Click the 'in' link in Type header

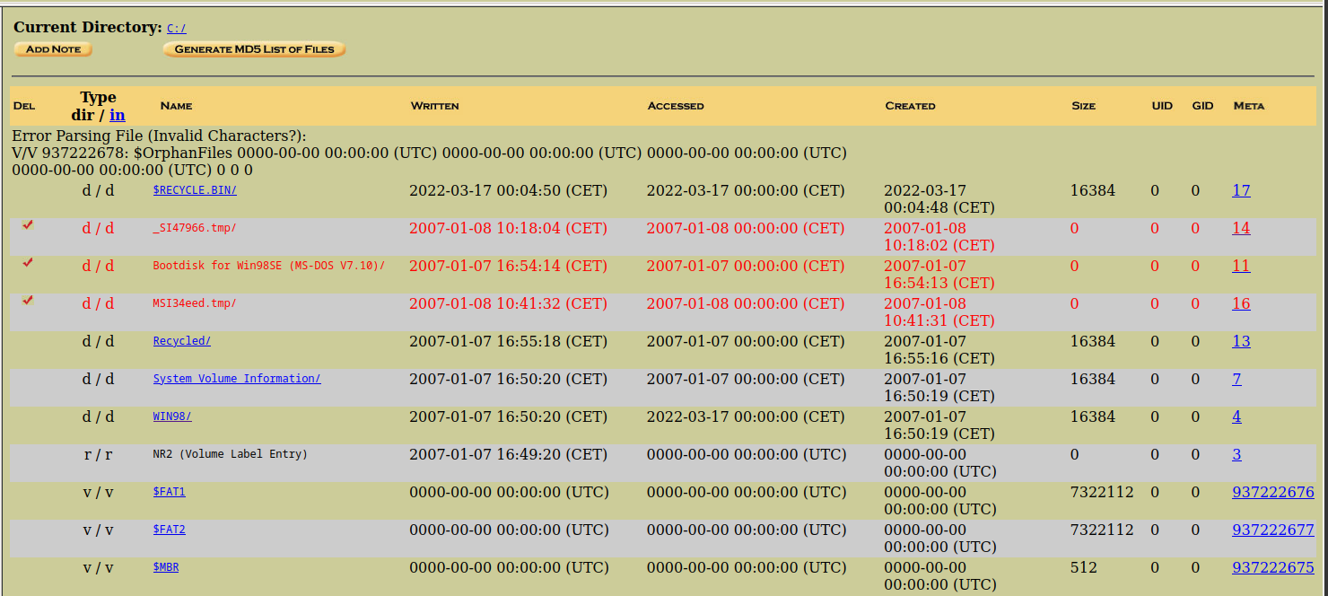118,115
